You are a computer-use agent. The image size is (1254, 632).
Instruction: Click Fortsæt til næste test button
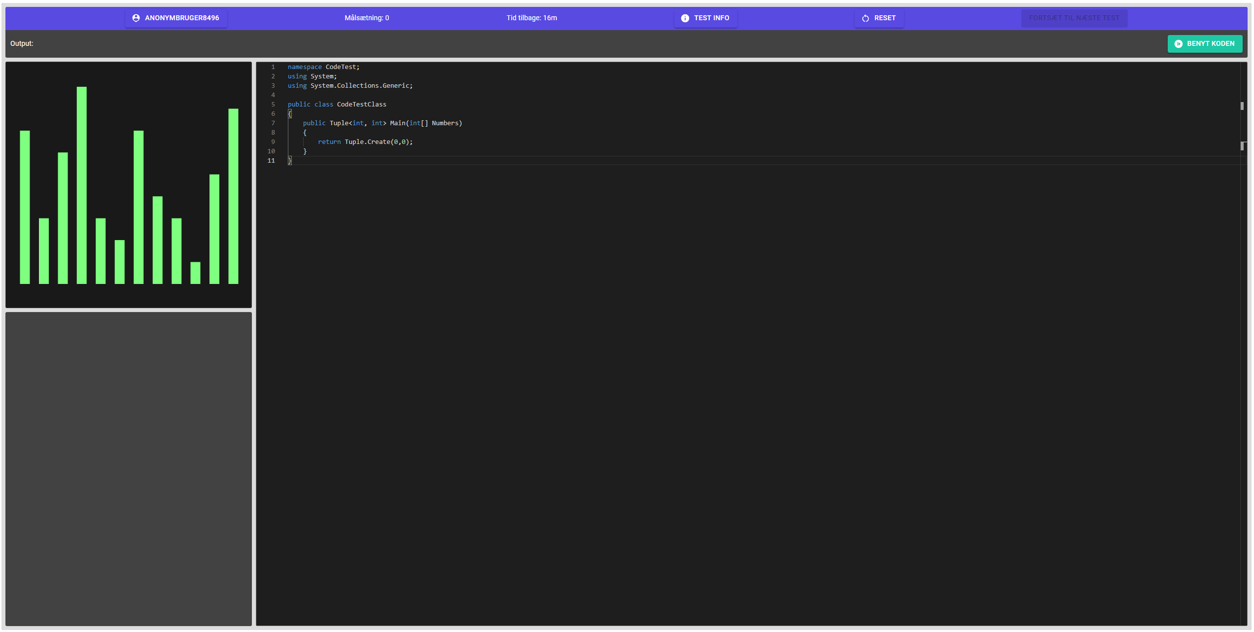(1074, 18)
